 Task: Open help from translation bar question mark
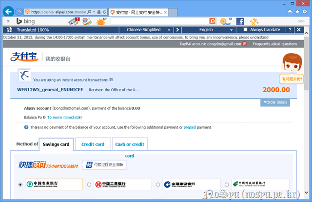click(290, 30)
